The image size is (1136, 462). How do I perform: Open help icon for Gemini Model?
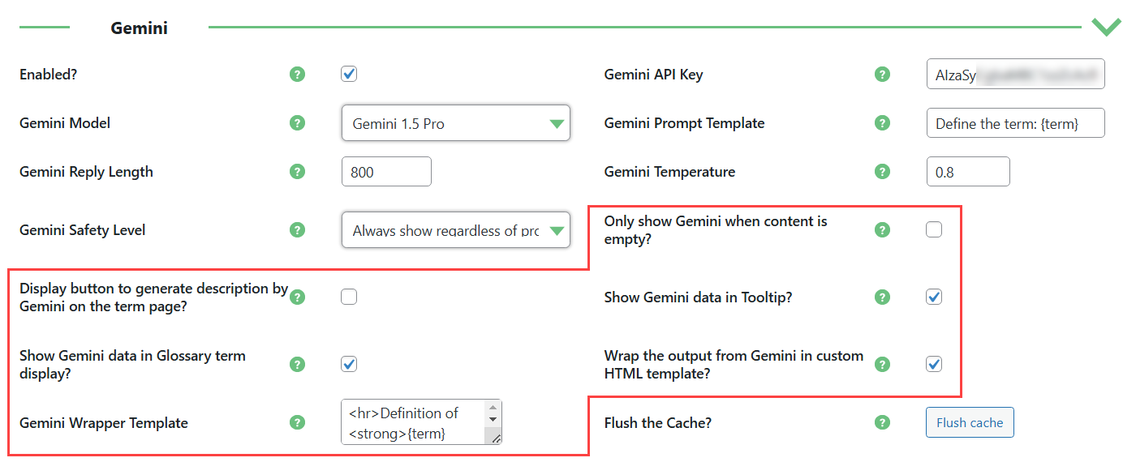[298, 123]
